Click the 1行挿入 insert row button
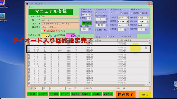The image size is (177, 99). coord(65,94)
